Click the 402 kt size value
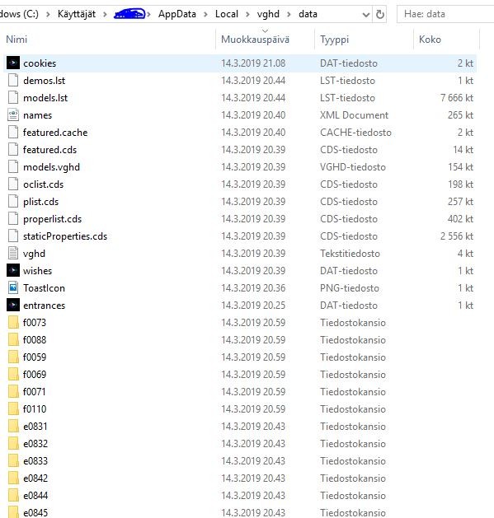This screenshot has width=494, height=518. point(460,219)
